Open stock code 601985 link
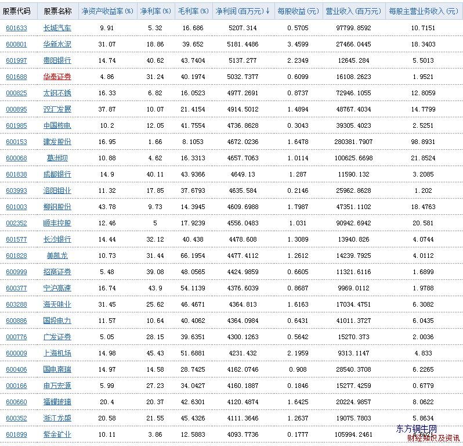The width and height of the screenshot is (463, 446). coord(16,125)
